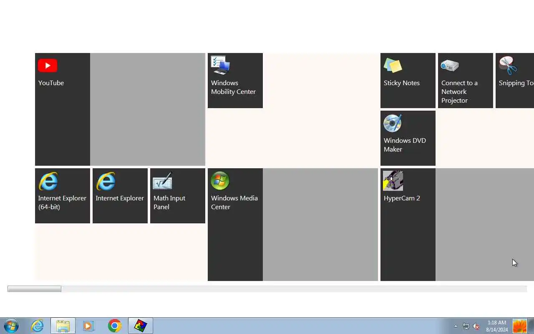Launch Windows Media Center orb icon

pos(220,181)
